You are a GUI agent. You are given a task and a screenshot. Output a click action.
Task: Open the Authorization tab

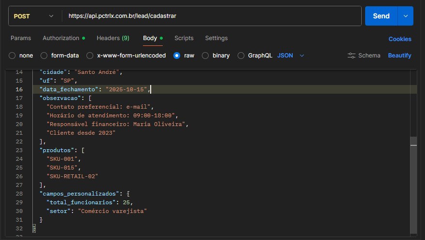(x=61, y=38)
